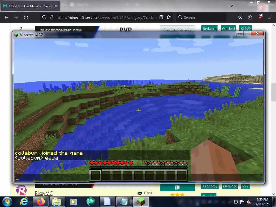
Task: Click the 'collabvm joined the game' chat line
Action: tap(49, 153)
